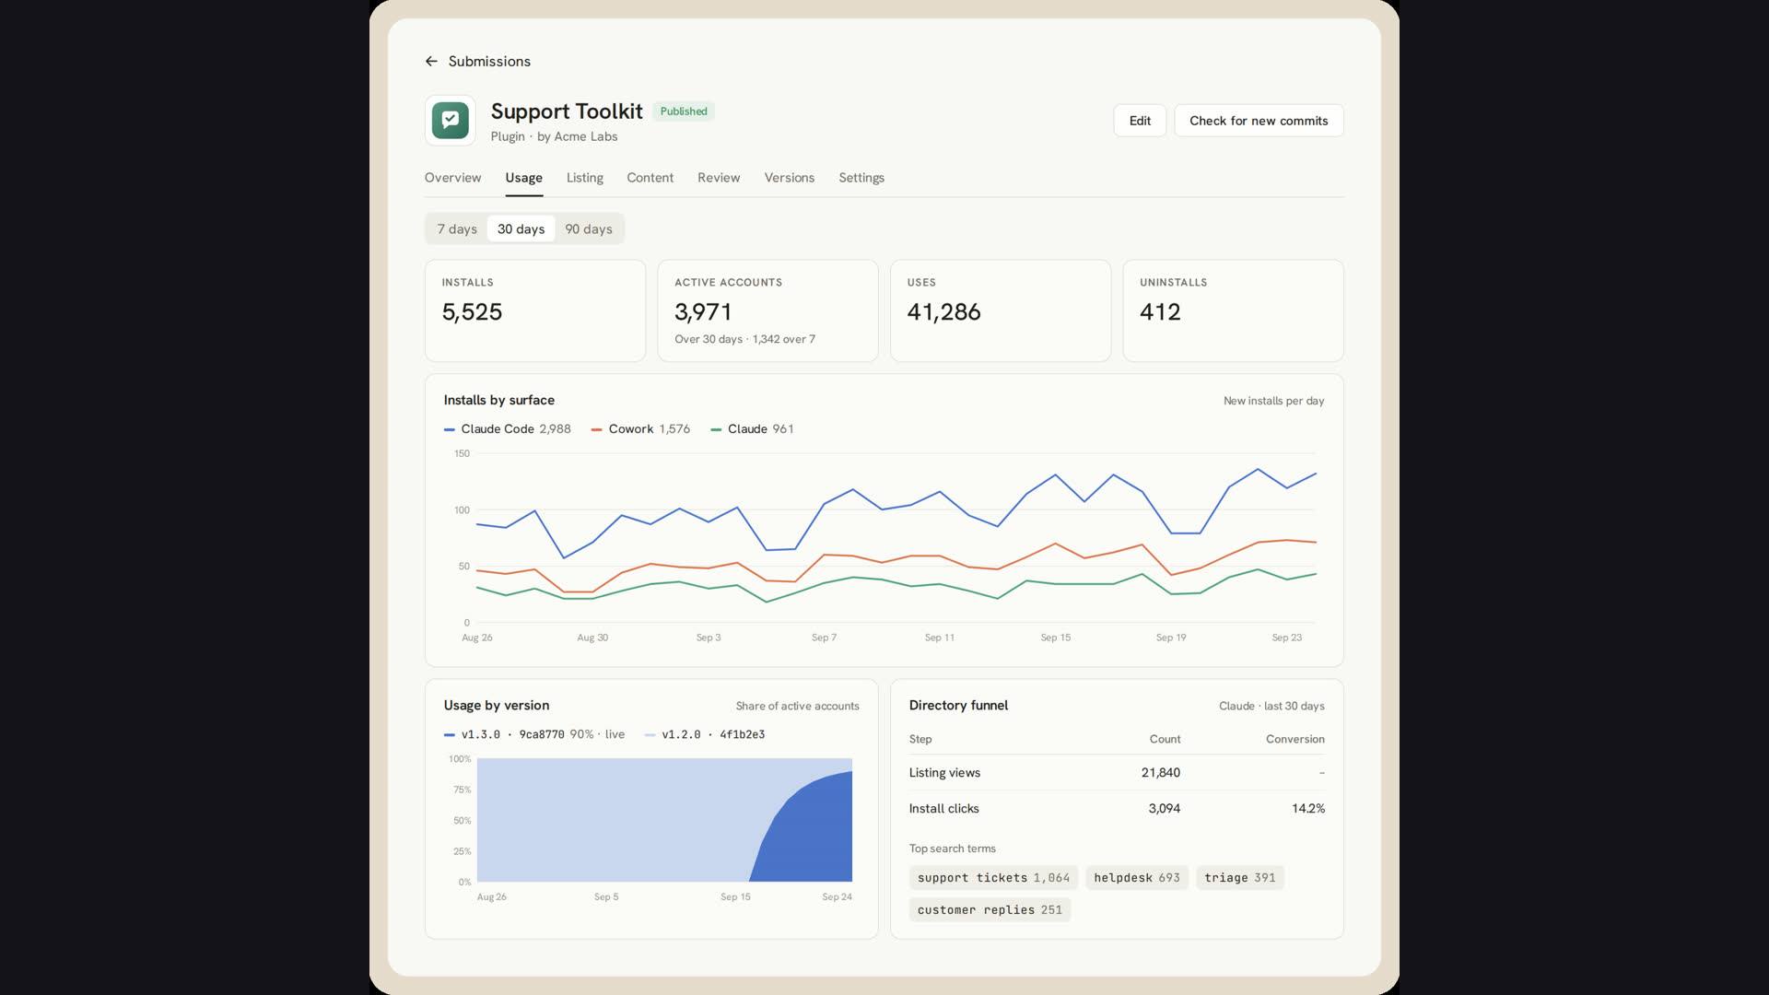
Task: Open the Listing tab
Action: click(585, 178)
